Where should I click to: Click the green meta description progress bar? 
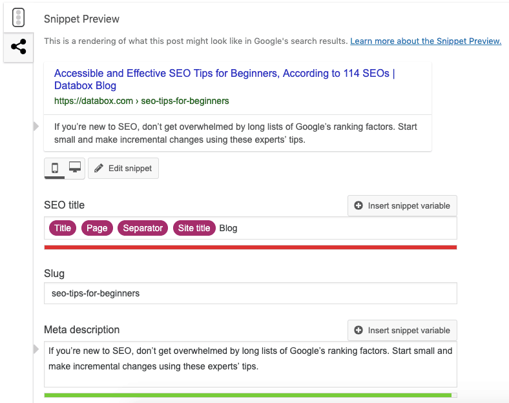[x=247, y=395]
